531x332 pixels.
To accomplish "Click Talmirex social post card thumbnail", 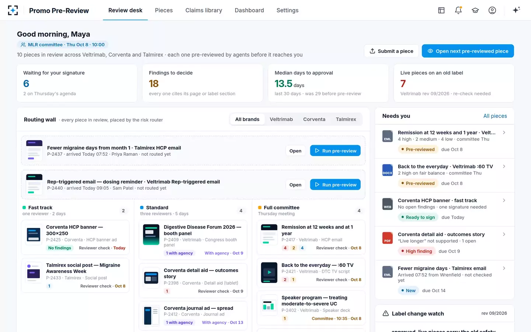I will [34, 273].
